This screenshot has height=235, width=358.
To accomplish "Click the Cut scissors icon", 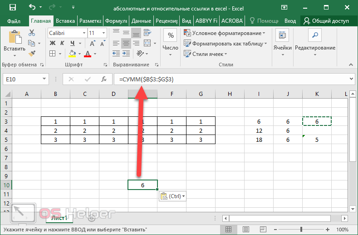I will [x=32, y=33].
